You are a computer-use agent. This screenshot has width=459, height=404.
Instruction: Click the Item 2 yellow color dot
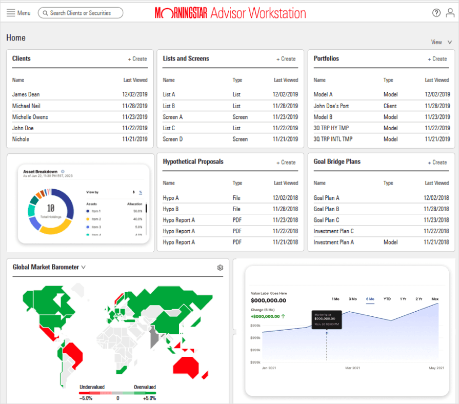pyautogui.click(x=88, y=219)
